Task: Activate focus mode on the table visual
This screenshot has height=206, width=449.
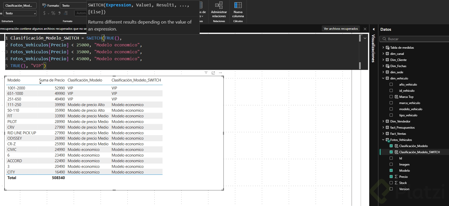Action: 213,73
